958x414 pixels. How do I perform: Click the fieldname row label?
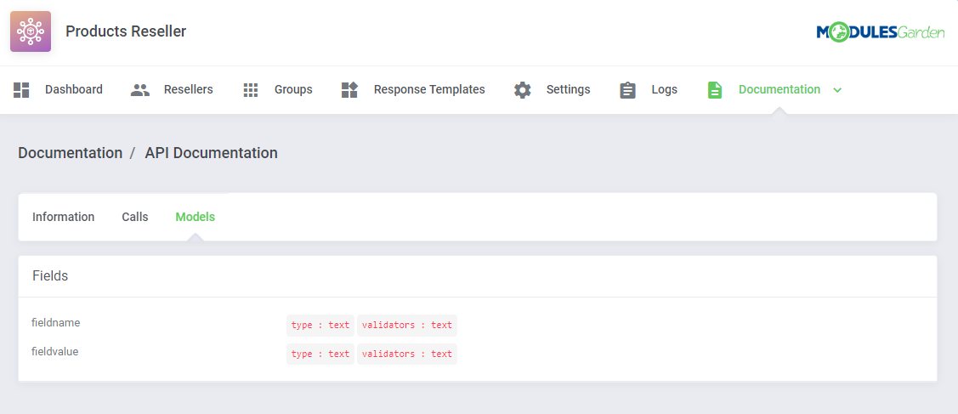55,322
